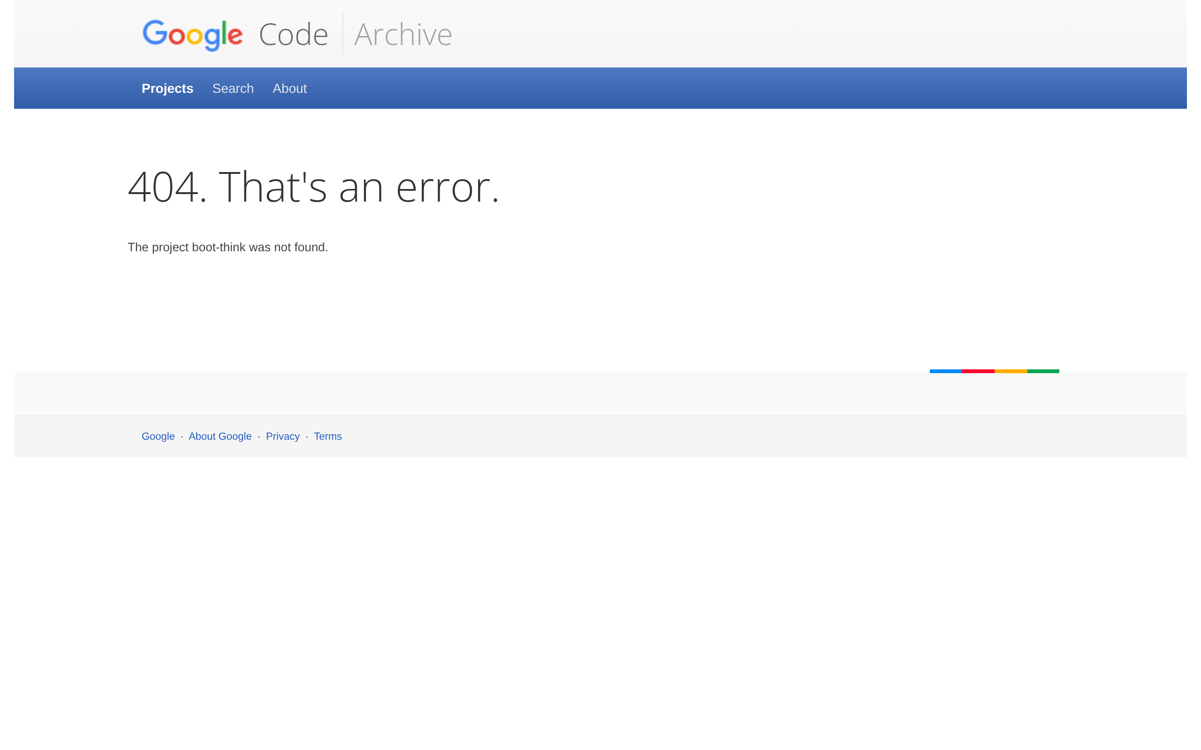This screenshot has width=1201, height=750.
Task: Follow the Google footer link
Action: 158,436
